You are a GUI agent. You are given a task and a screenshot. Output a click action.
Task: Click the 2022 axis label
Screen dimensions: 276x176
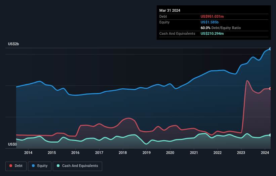click(218, 153)
